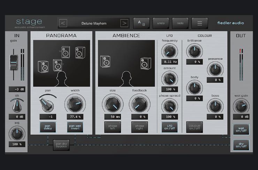Viewport: 258px width, 170px height.
Task: Click the pan value field showing -1
Action: (x=48, y=117)
